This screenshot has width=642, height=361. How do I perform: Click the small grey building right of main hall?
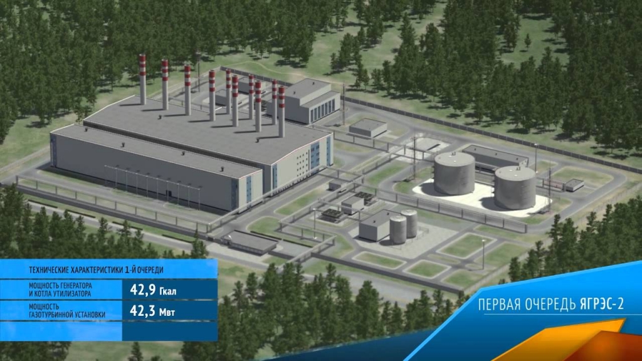[368, 127]
